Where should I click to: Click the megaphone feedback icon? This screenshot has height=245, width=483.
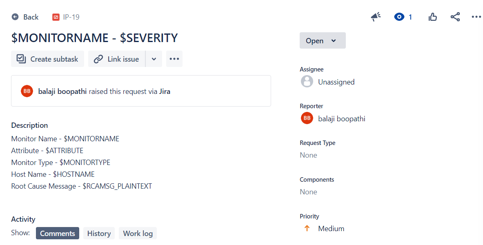click(376, 17)
